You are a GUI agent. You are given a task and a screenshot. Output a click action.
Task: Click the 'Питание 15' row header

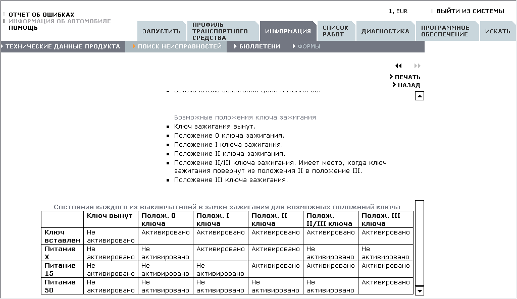coord(62,269)
